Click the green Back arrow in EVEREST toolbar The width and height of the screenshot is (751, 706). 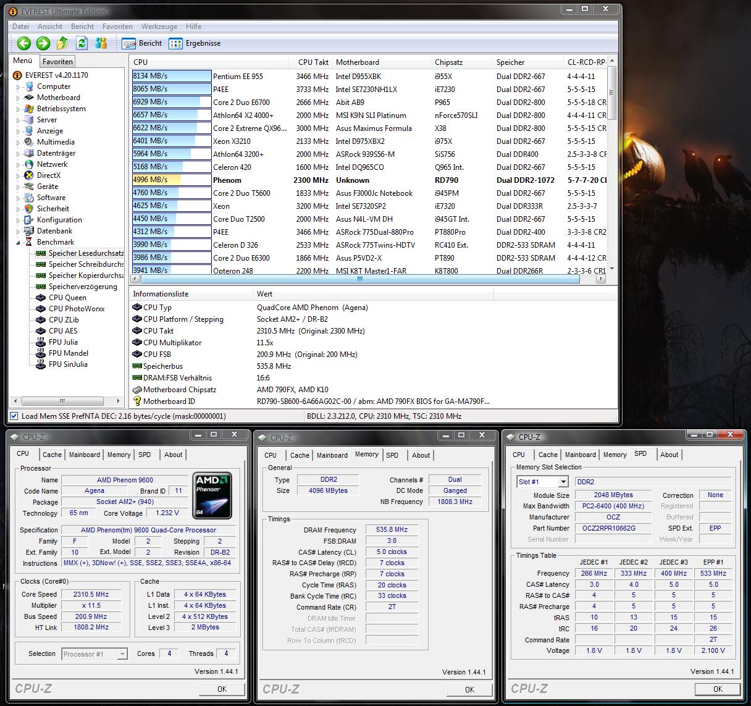click(x=24, y=43)
